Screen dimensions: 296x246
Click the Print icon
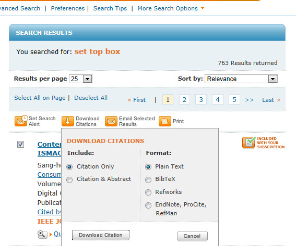[x=165, y=121]
